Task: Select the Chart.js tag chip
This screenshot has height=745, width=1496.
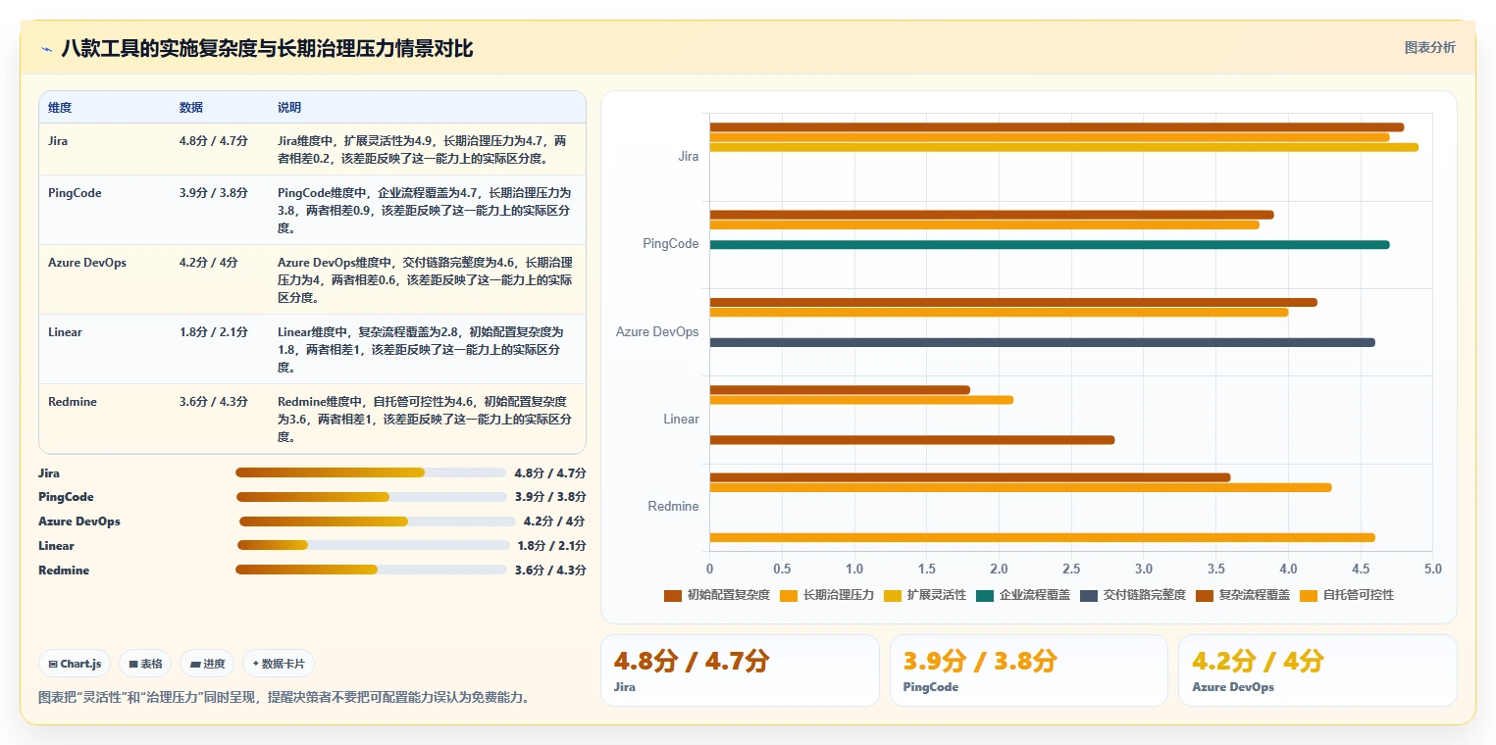Action: (x=76, y=664)
